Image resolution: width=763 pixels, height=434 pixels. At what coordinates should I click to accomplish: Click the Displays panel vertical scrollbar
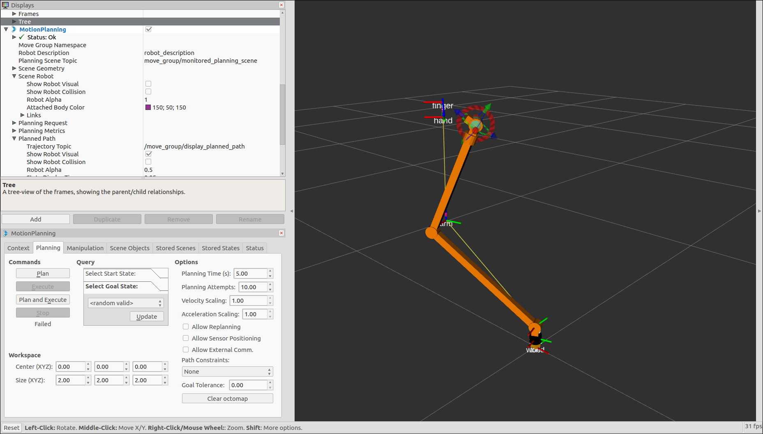click(x=282, y=114)
